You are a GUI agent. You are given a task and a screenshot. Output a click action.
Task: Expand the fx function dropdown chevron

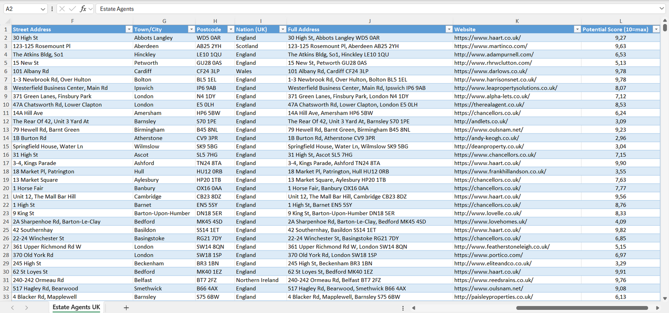(x=90, y=8)
